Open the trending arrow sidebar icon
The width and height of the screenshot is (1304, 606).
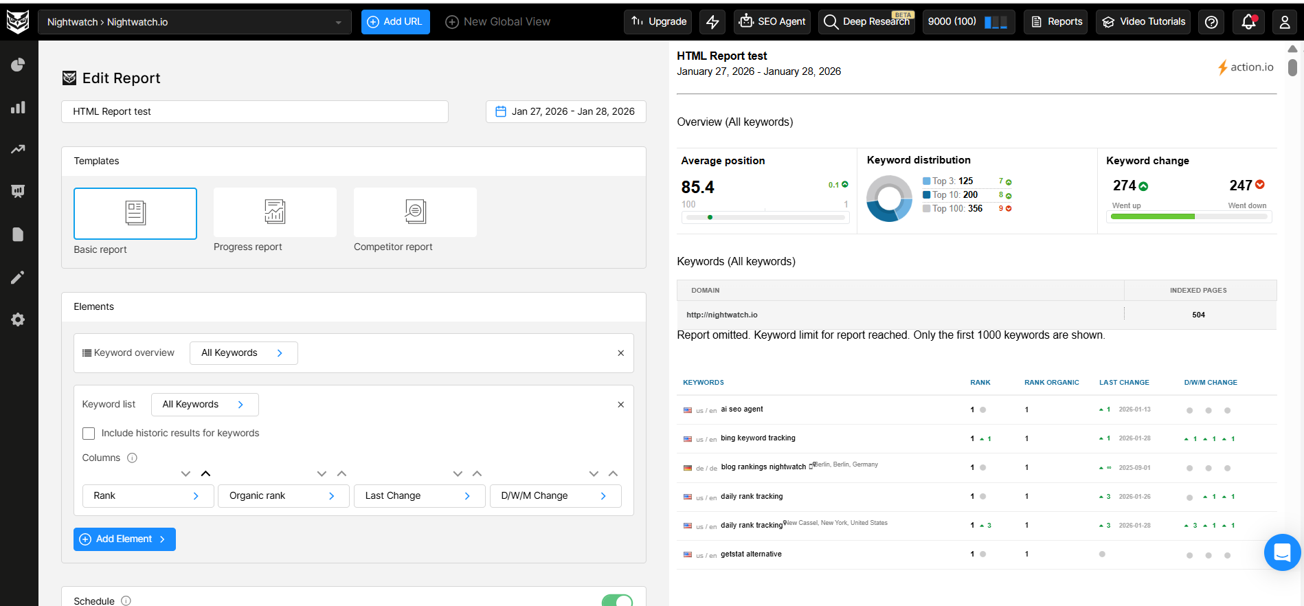18,149
